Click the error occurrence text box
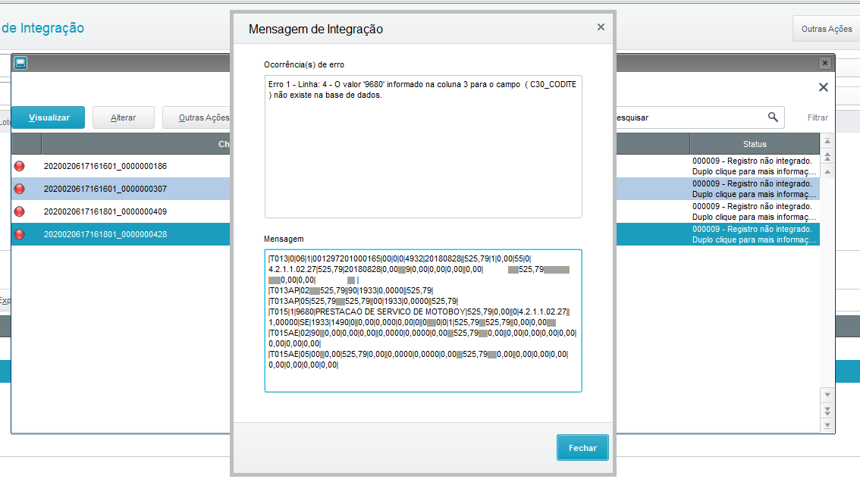The width and height of the screenshot is (860, 479). [x=423, y=146]
